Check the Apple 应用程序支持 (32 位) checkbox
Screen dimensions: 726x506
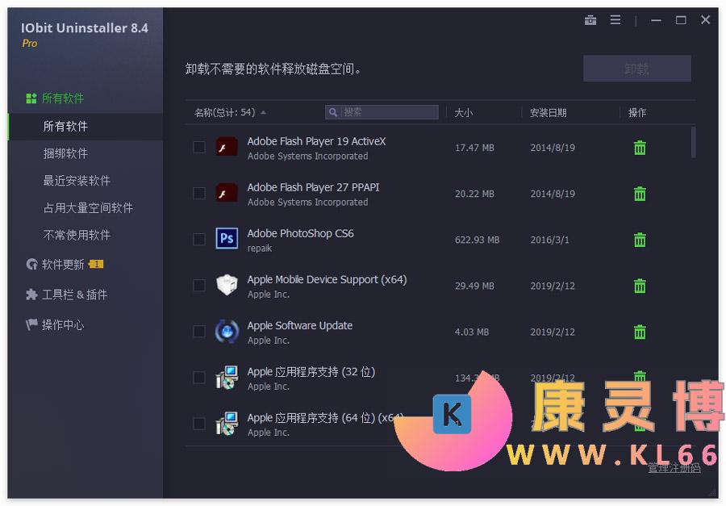click(199, 377)
